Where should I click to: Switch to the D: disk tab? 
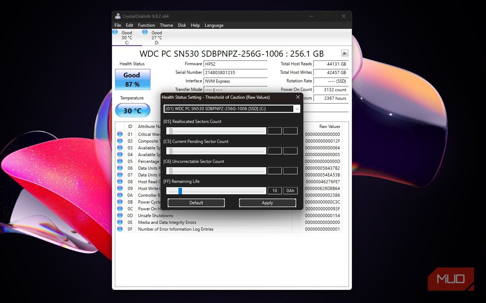pyautogui.click(x=157, y=37)
